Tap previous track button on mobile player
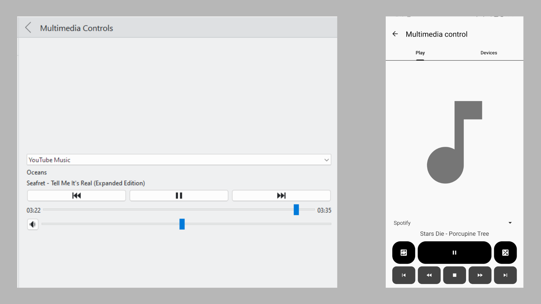The image size is (541, 304). (x=403, y=275)
